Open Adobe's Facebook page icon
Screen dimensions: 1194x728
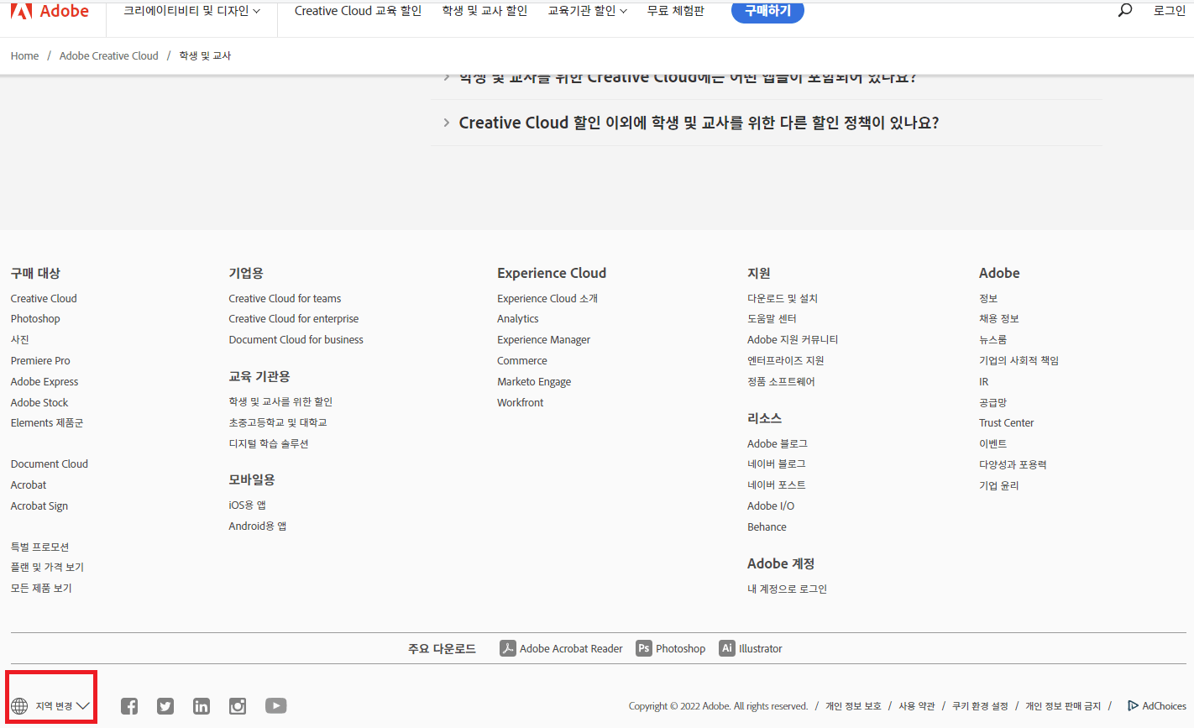click(x=129, y=706)
